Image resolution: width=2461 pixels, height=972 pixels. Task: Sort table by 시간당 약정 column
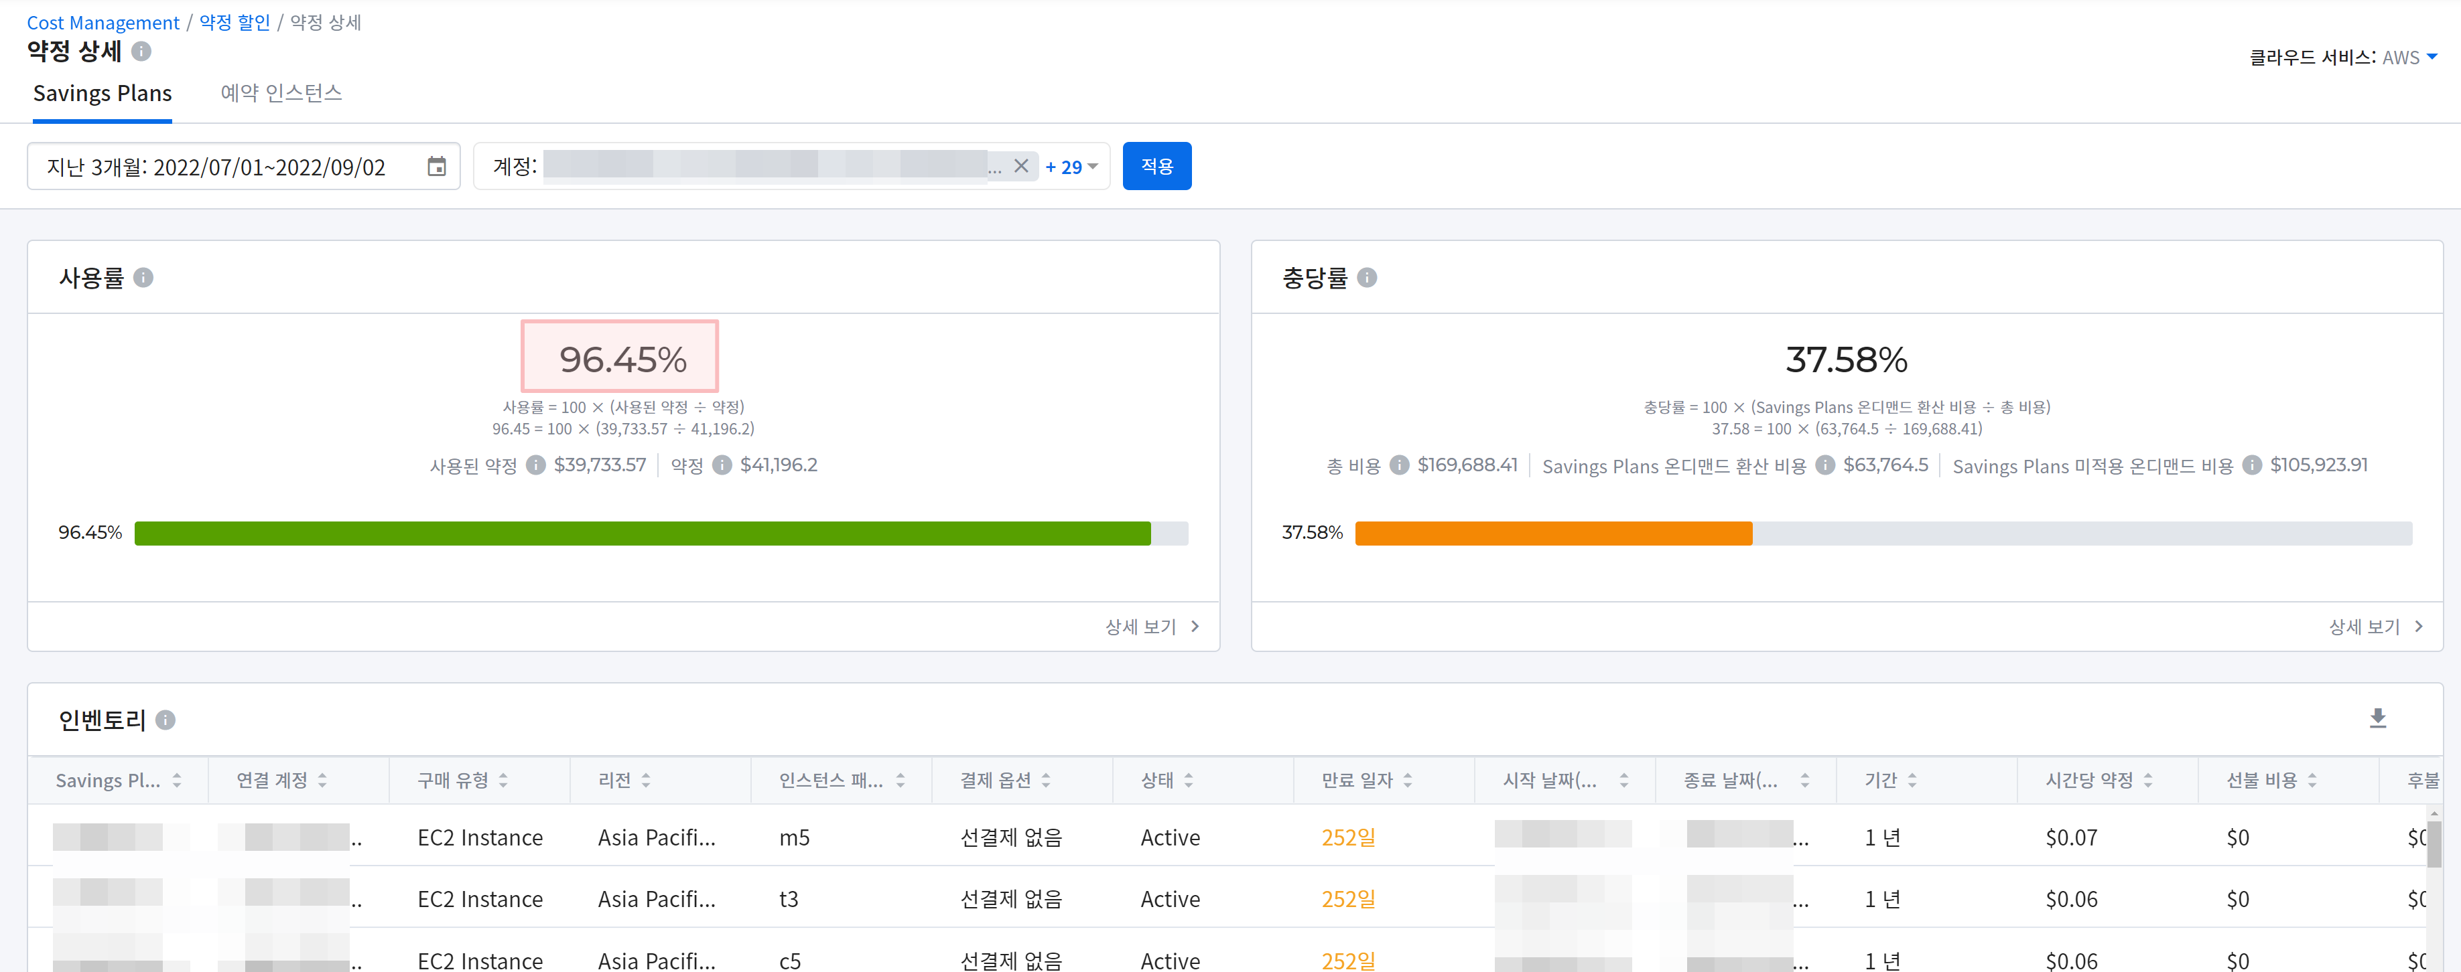coord(2147,780)
